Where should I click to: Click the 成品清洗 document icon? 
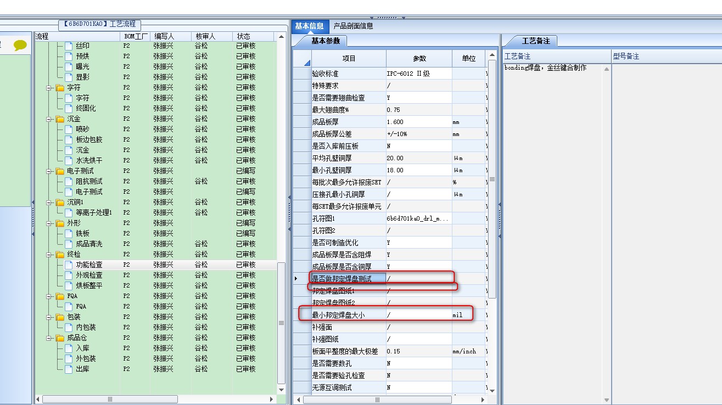point(69,244)
